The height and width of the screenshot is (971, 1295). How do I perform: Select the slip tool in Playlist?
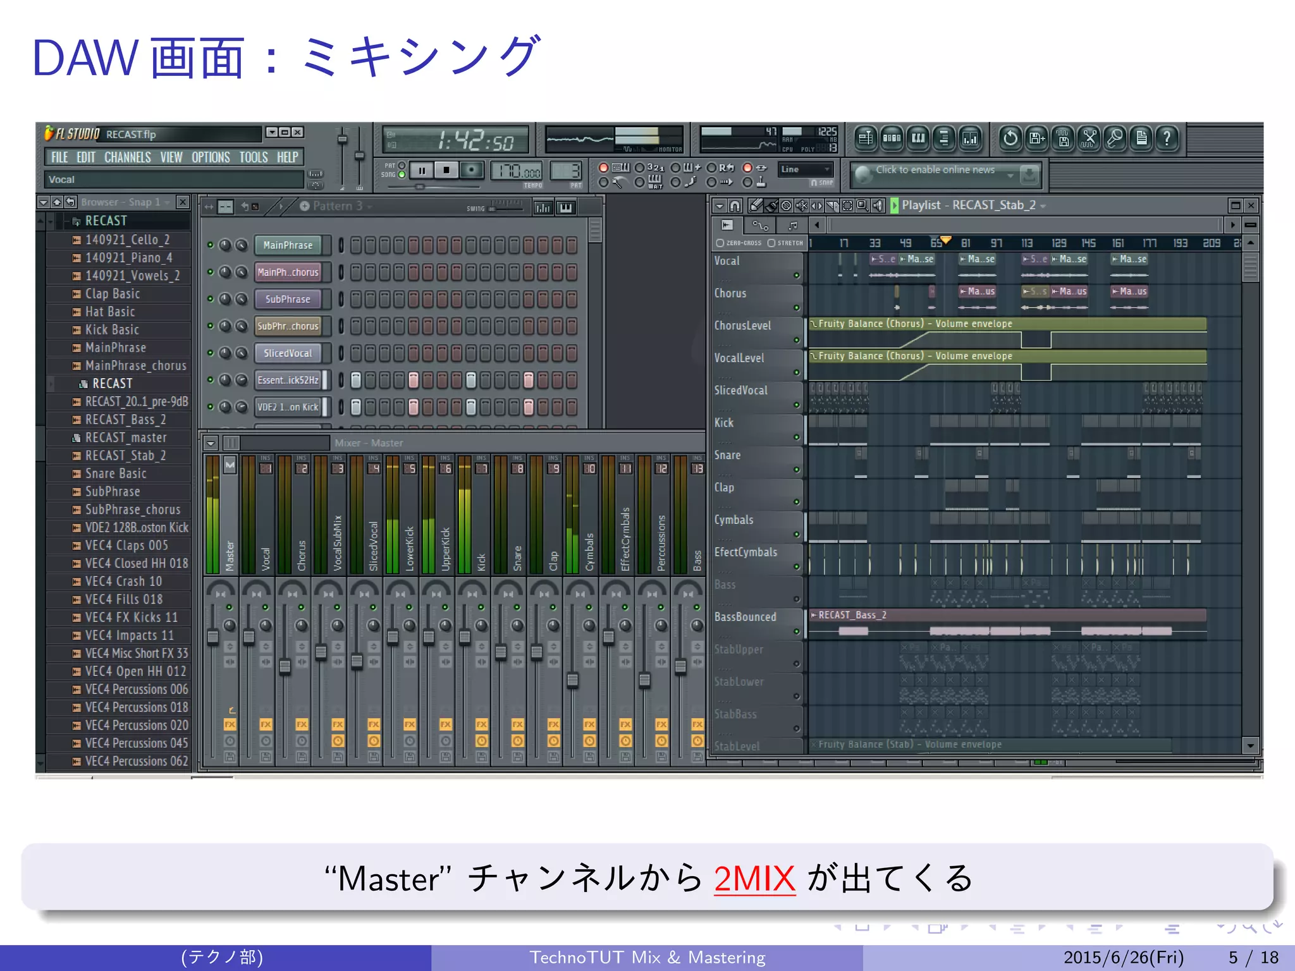[x=816, y=205]
